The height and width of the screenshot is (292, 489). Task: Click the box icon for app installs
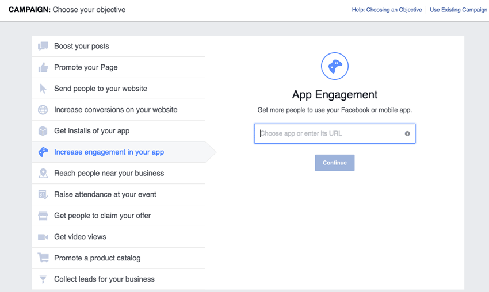click(x=43, y=131)
